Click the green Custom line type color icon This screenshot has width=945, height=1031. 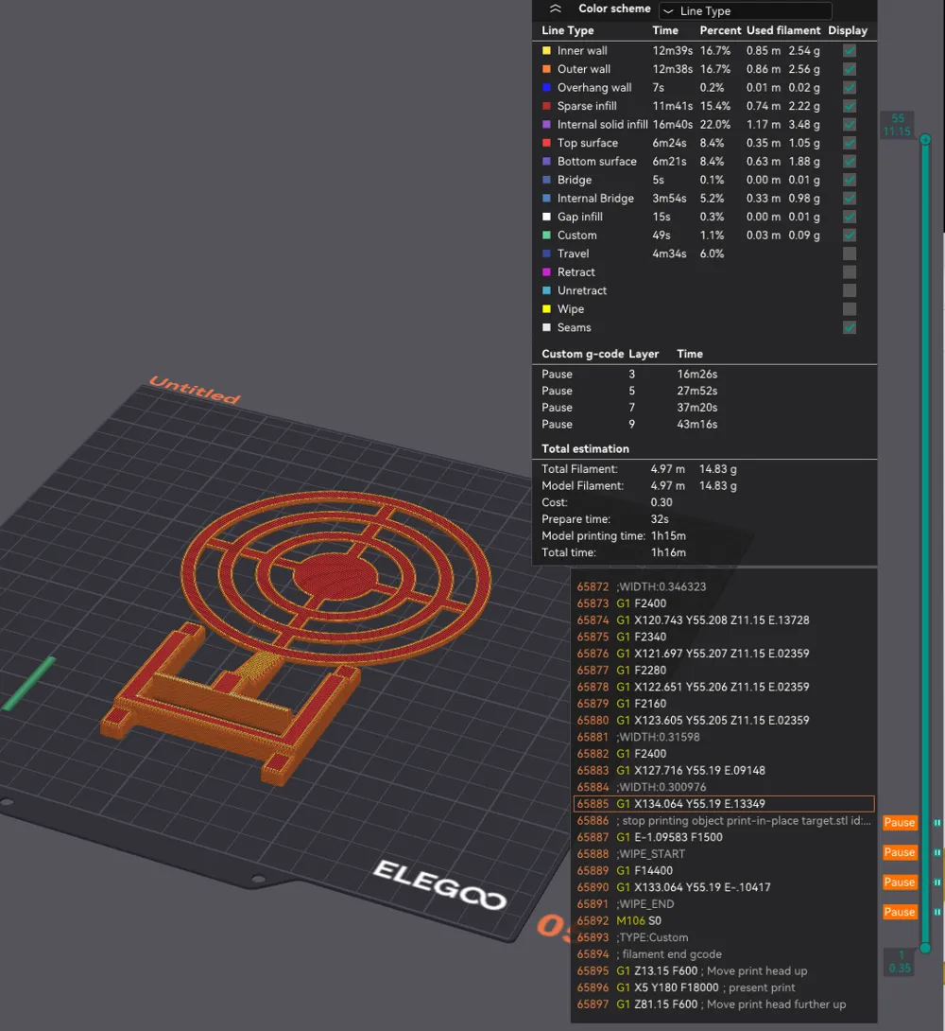[546, 235]
